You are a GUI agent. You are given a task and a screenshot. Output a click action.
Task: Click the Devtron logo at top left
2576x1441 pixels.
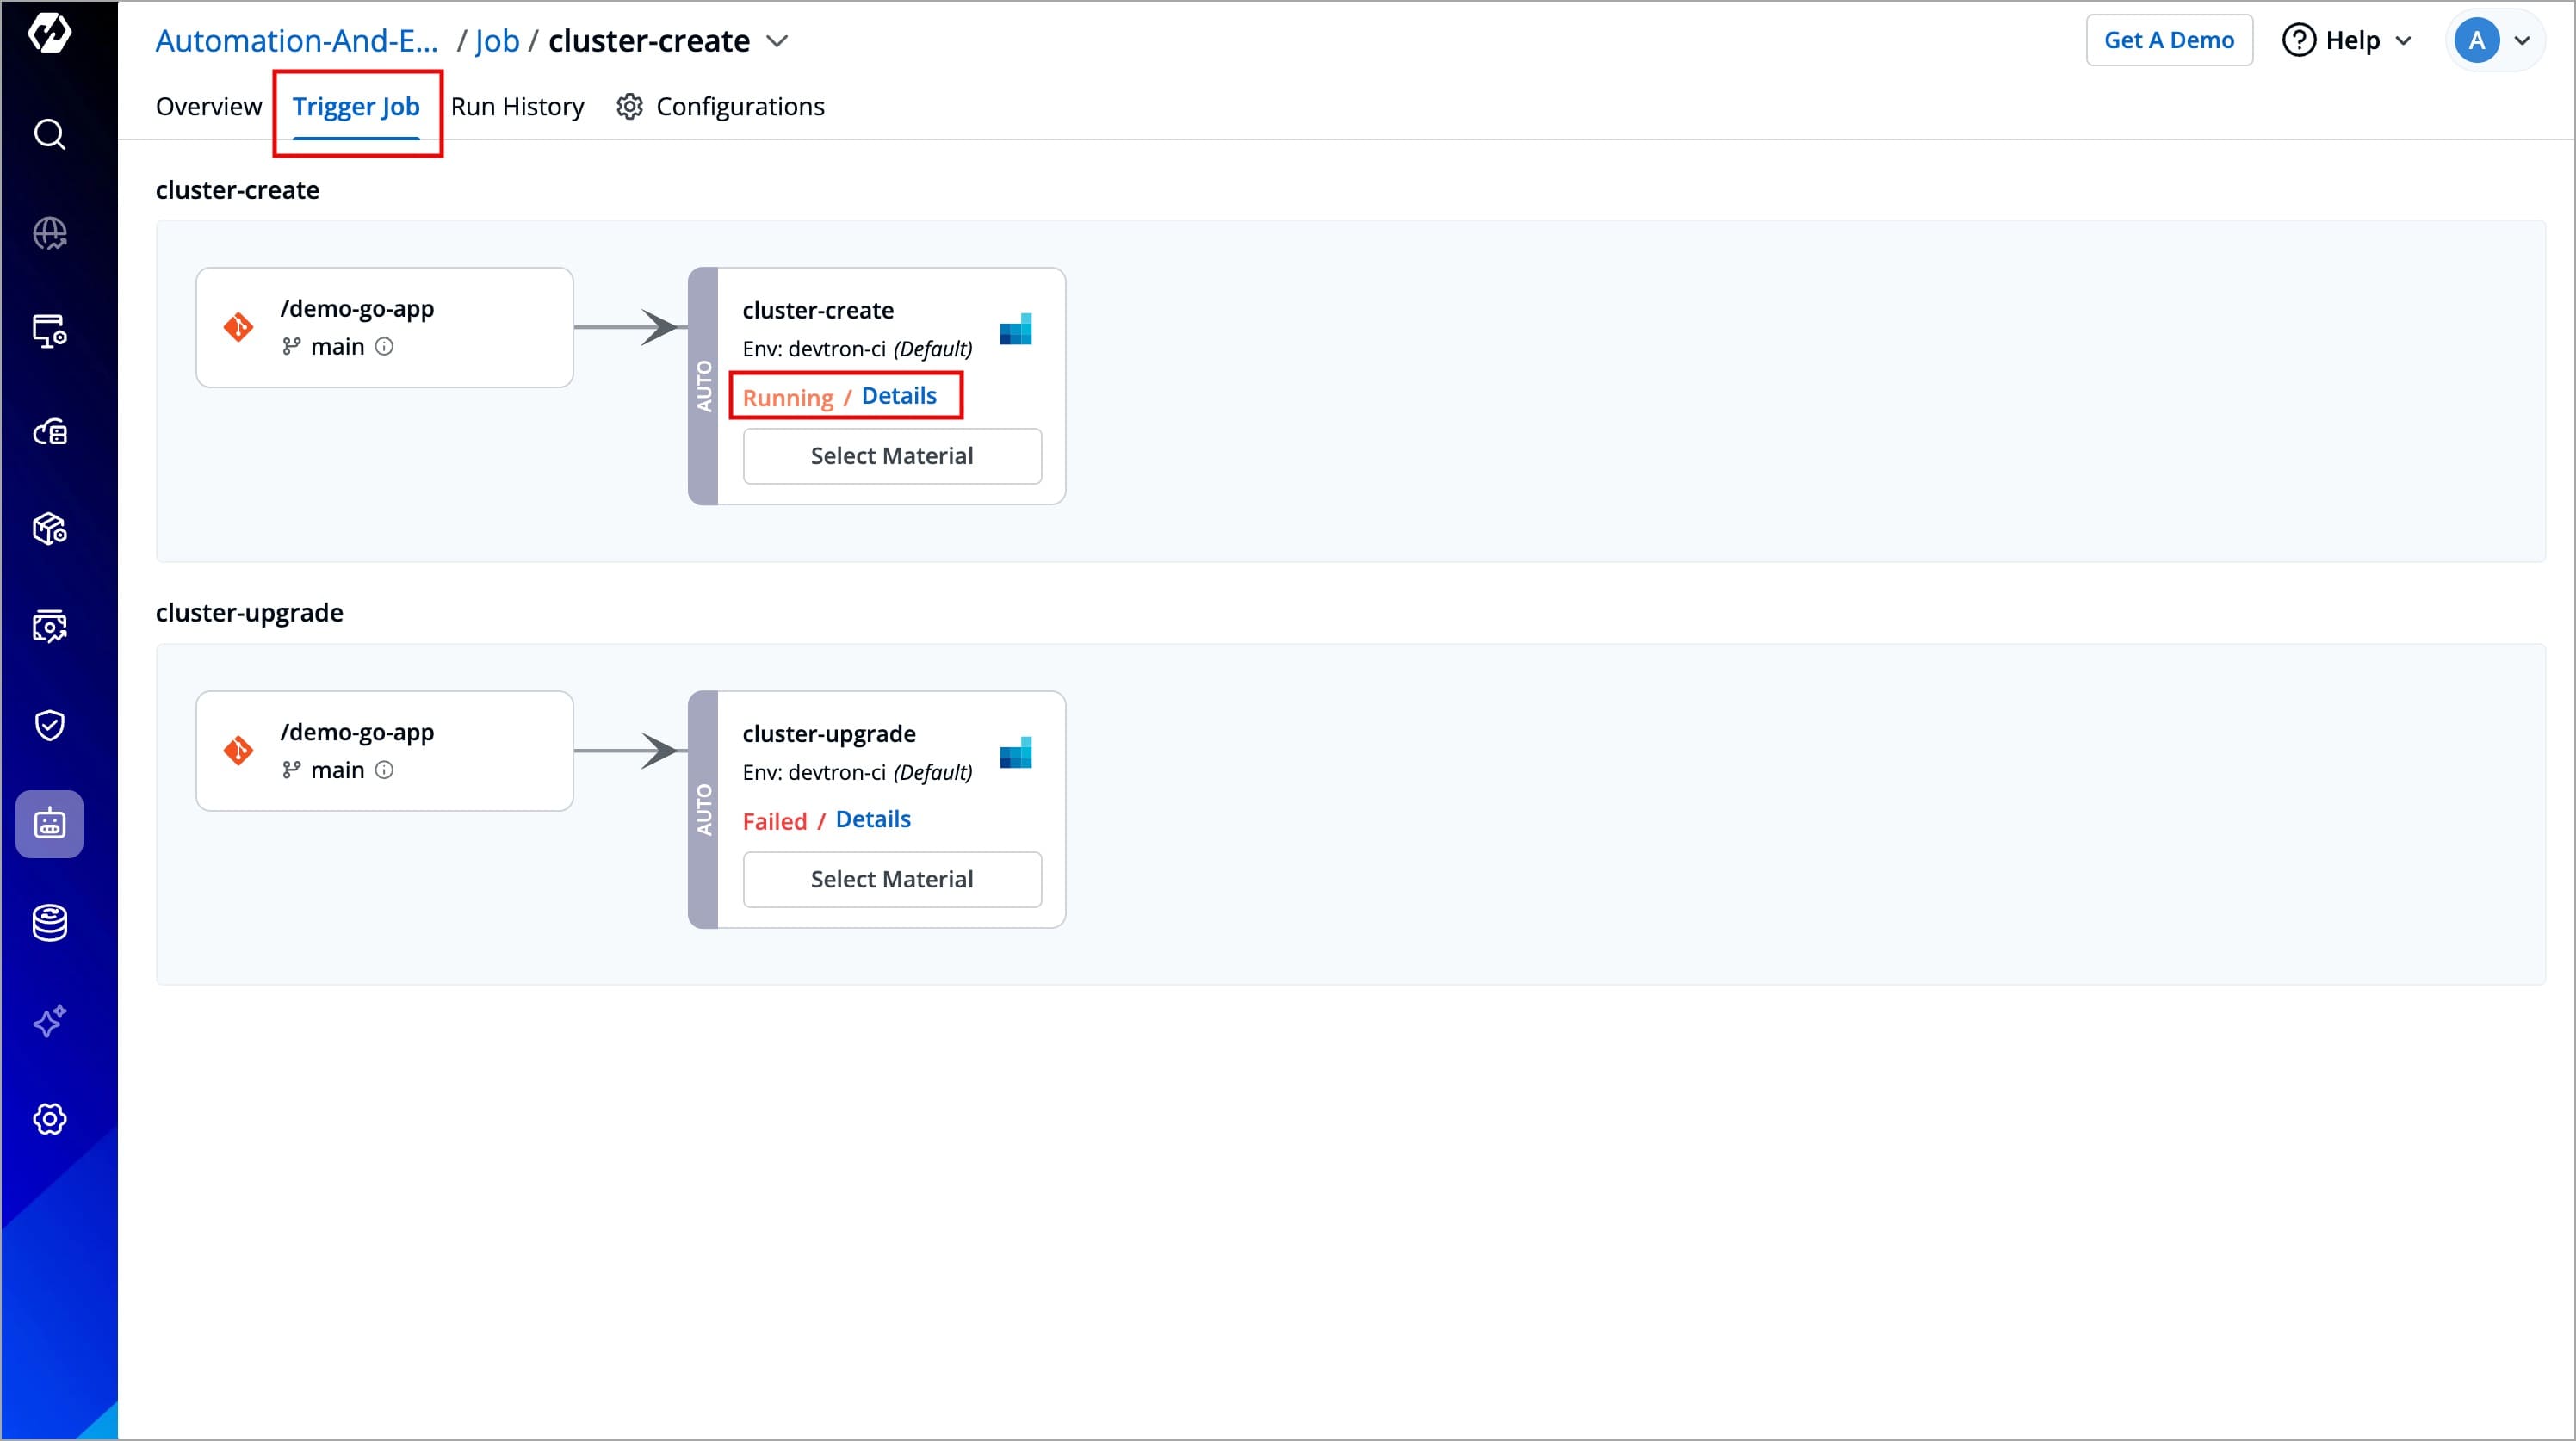point(49,33)
